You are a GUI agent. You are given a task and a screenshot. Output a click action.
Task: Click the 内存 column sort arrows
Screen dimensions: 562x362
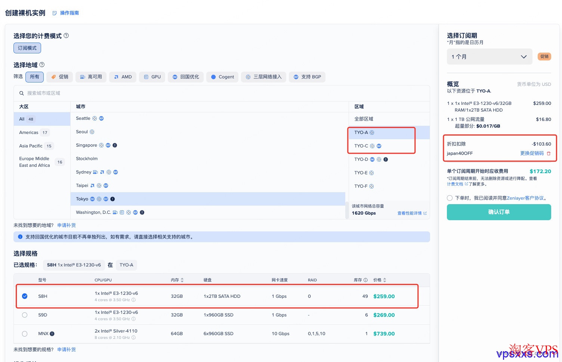pyautogui.click(x=182, y=280)
